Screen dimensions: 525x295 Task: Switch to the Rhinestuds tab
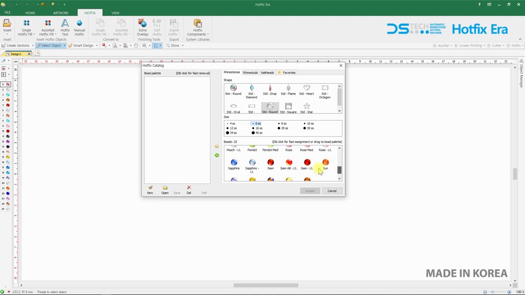pyautogui.click(x=250, y=73)
